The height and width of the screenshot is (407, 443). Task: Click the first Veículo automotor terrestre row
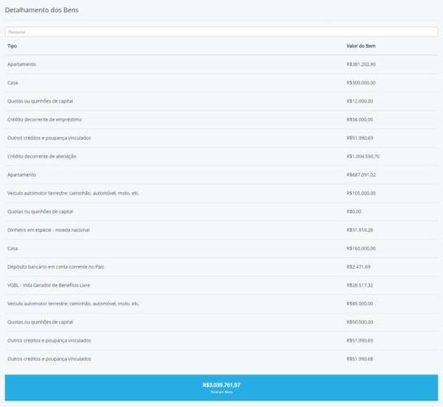click(x=221, y=193)
